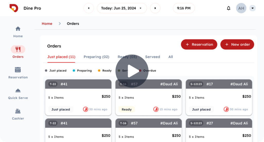
Task: Open Quick Serve cloche icon
Action: pos(18,91)
